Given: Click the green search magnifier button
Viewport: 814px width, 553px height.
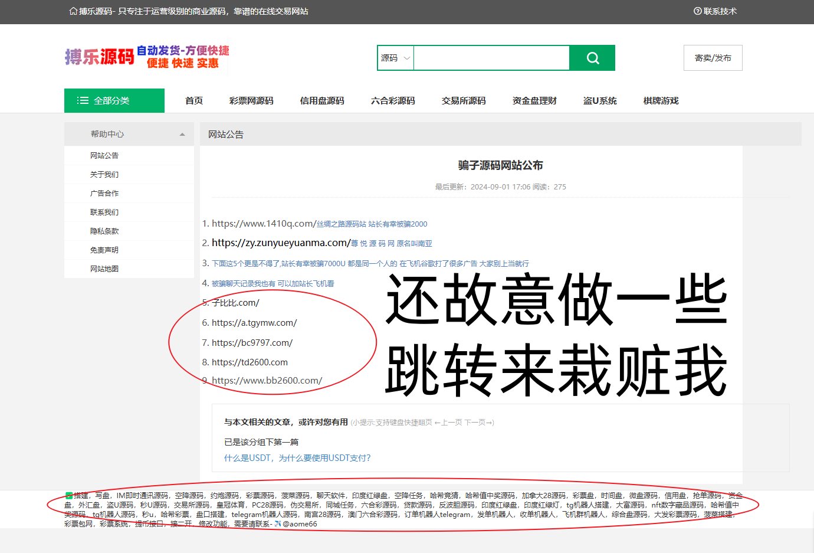Looking at the screenshot, I should (x=592, y=58).
